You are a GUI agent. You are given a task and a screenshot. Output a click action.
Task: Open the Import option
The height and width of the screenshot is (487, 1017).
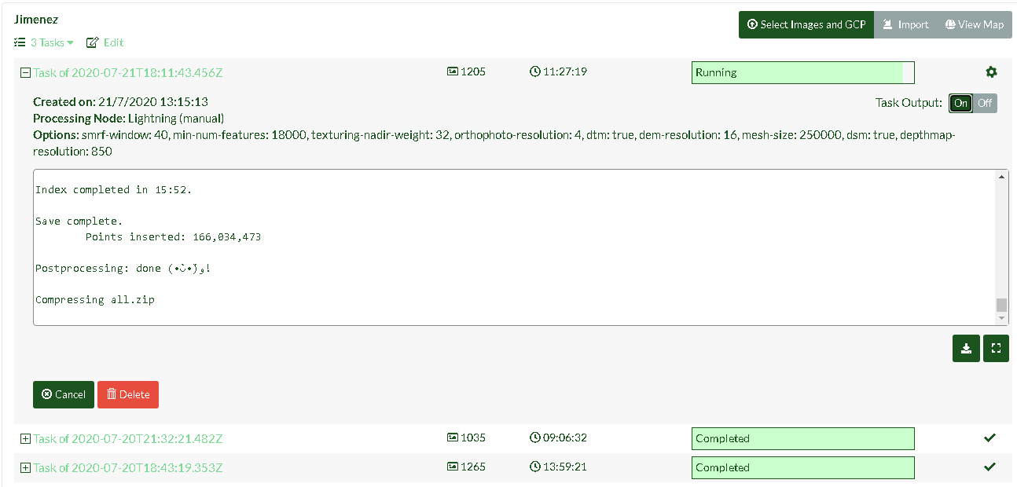[905, 24]
